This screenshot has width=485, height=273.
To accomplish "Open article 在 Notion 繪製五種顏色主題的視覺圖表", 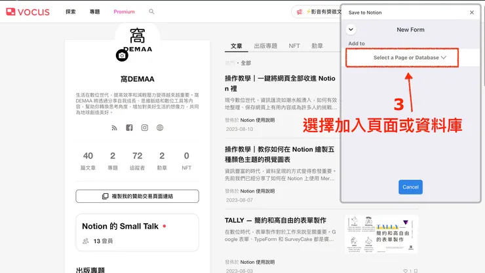I will click(x=280, y=155).
